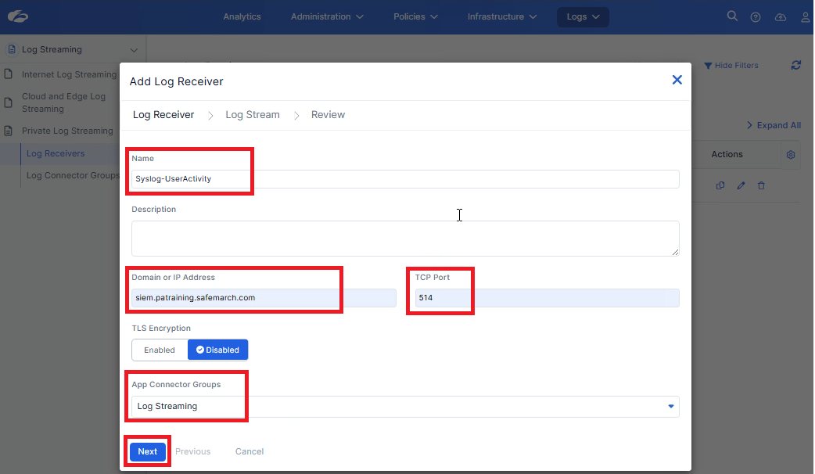
Task: Click the Internet Log Streaming page icon
Action: click(x=8, y=74)
